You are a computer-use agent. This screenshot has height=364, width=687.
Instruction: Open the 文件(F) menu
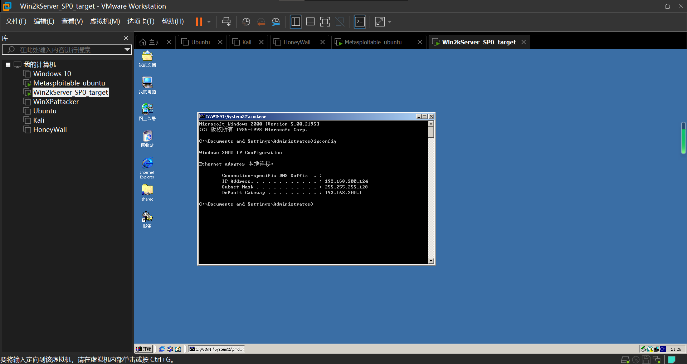(16, 21)
